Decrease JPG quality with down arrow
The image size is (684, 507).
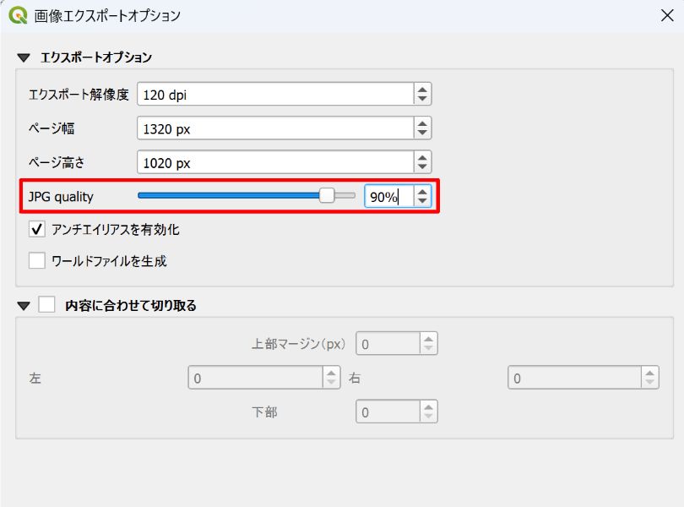(x=422, y=201)
